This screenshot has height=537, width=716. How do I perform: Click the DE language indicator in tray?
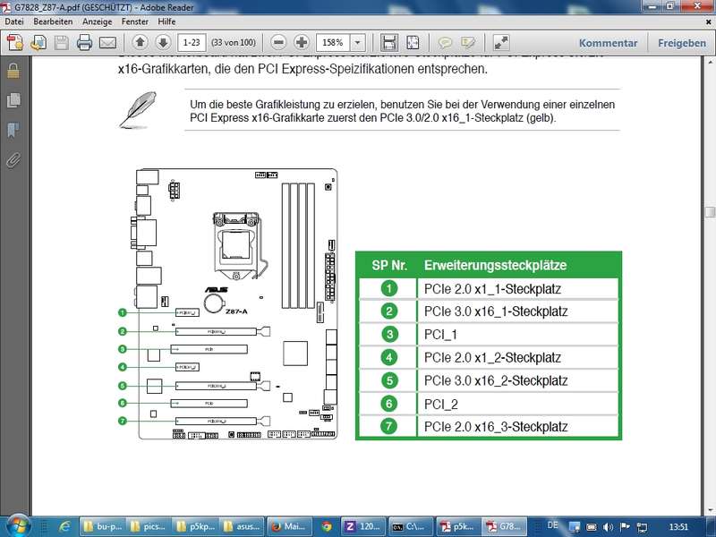click(x=552, y=525)
